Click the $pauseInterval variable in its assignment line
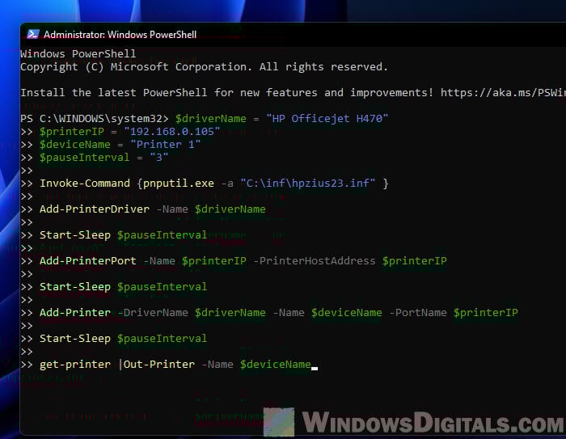This screenshot has height=439, width=566. point(84,158)
